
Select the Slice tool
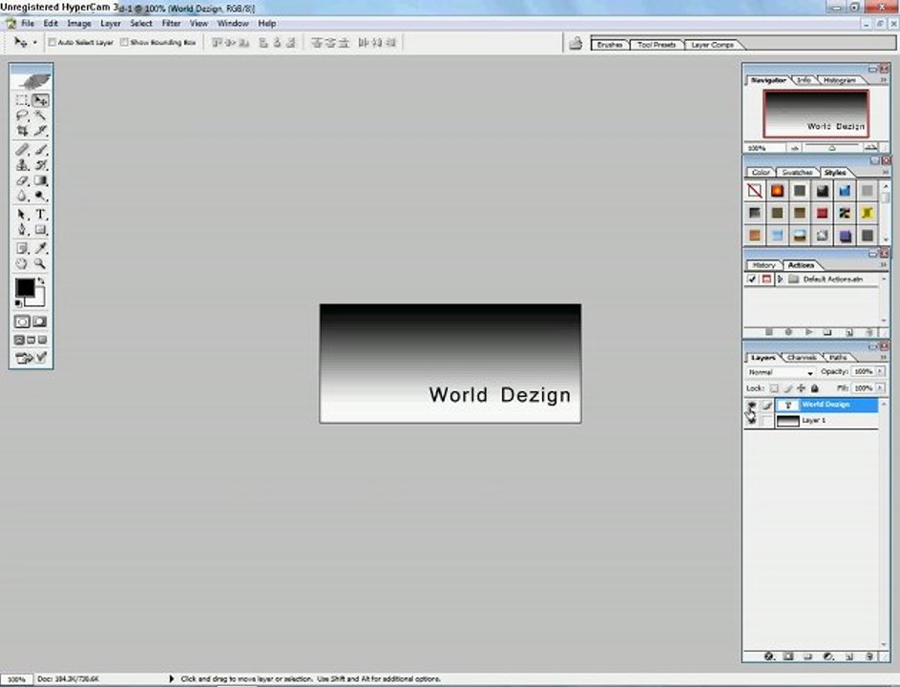click(40, 131)
